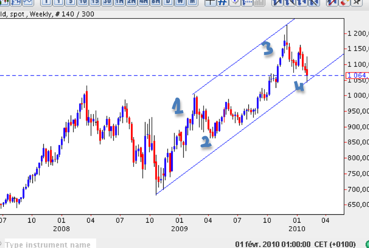
Task: Switch chart to 5-minute timeframe
Action: [x=71, y=2]
